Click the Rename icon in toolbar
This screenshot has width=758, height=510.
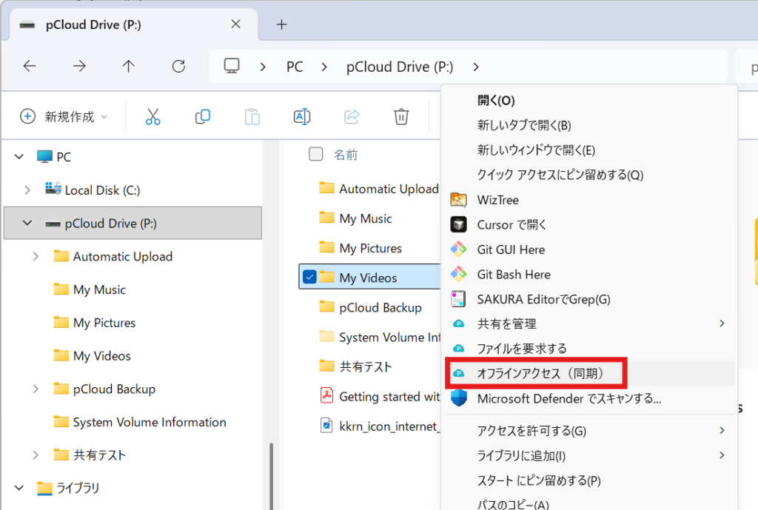click(301, 116)
